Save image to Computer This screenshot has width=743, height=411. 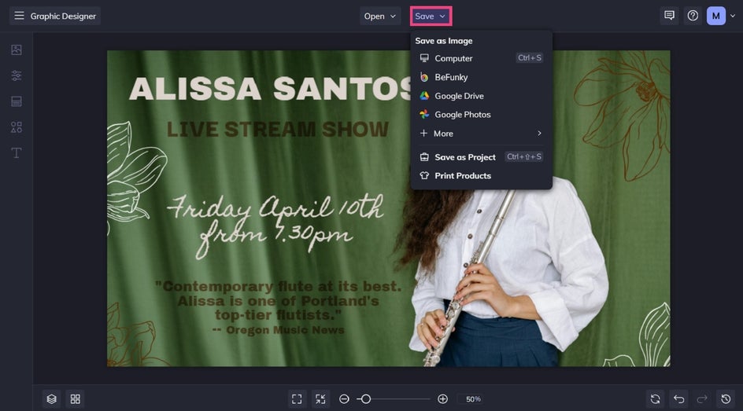(x=481, y=58)
